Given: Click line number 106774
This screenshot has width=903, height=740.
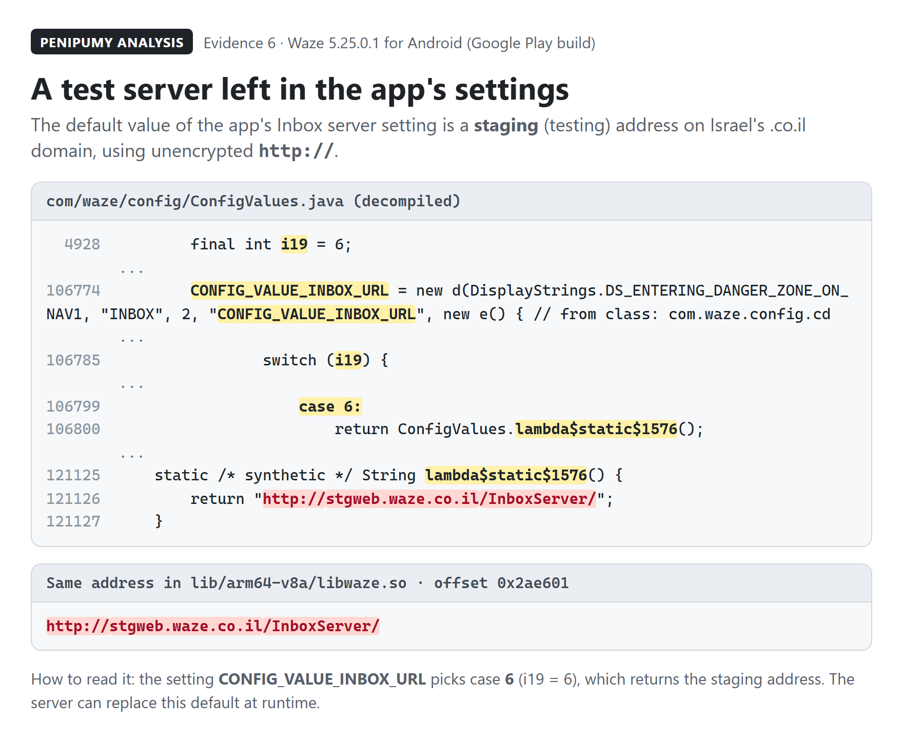Looking at the screenshot, I should click(x=73, y=290).
